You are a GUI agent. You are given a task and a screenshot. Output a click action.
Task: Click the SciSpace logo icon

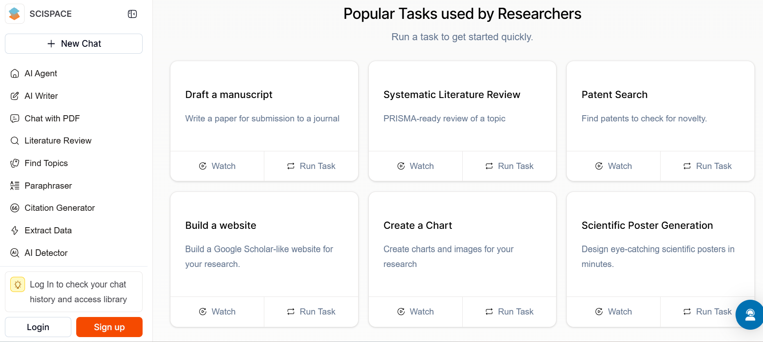15,14
